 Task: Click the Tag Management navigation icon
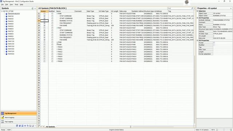coord(3,114)
